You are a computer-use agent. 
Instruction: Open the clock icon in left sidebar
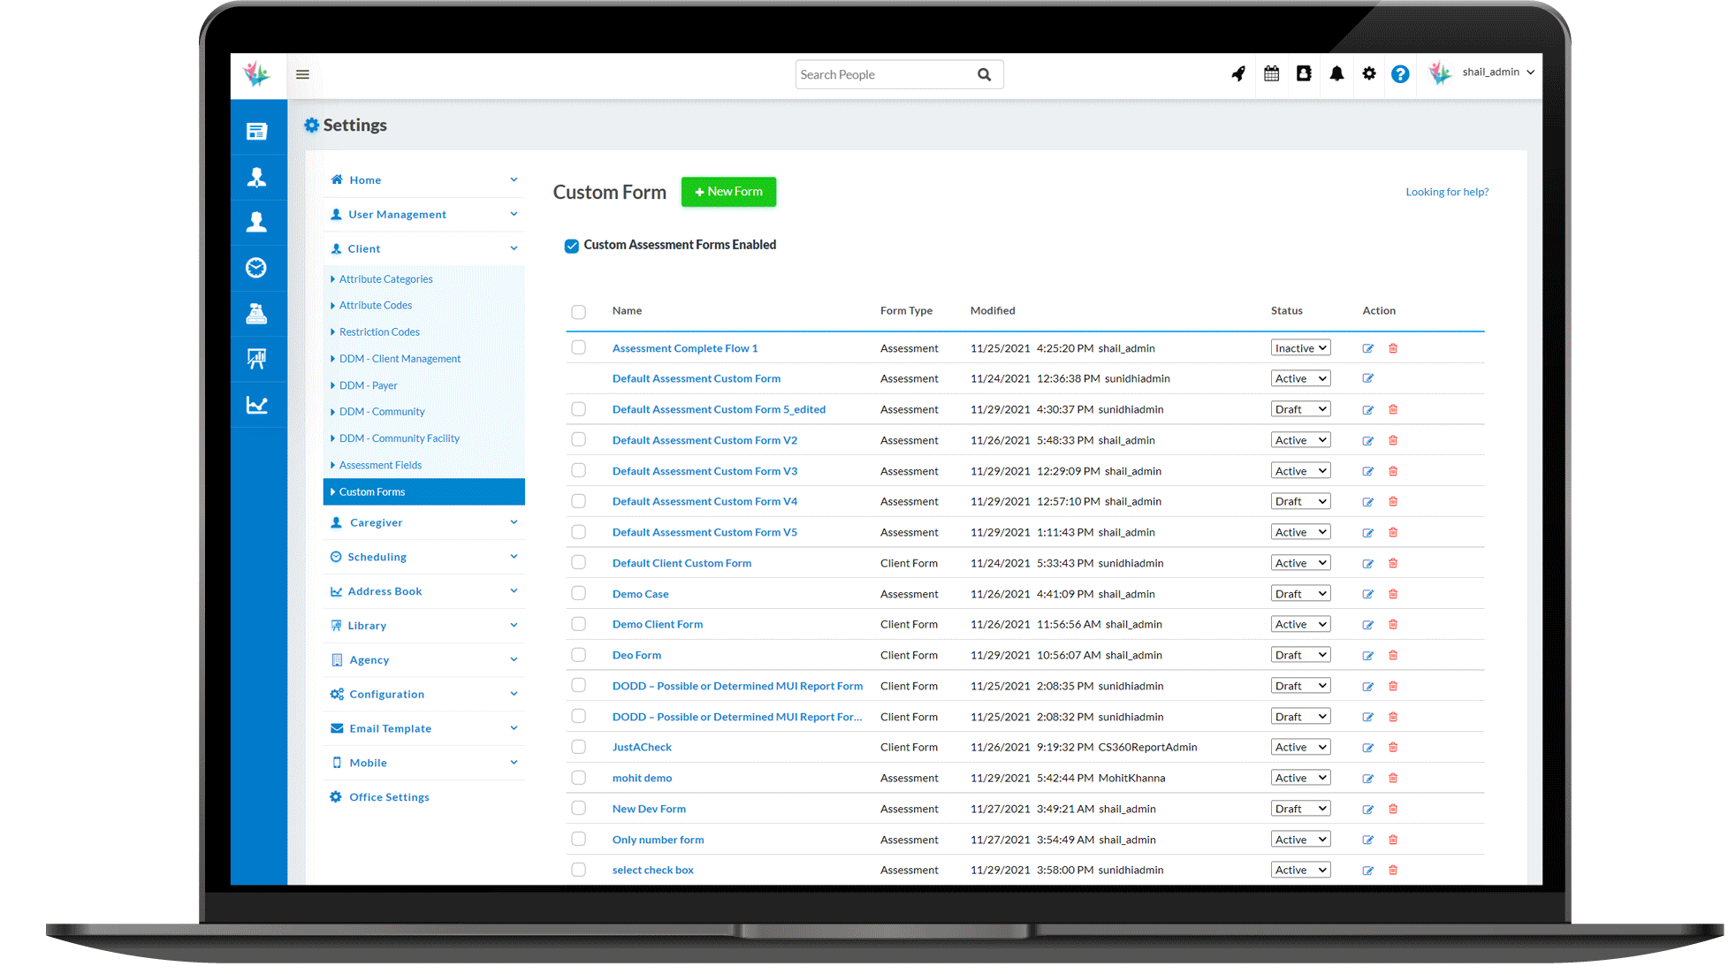coord(256,268)
